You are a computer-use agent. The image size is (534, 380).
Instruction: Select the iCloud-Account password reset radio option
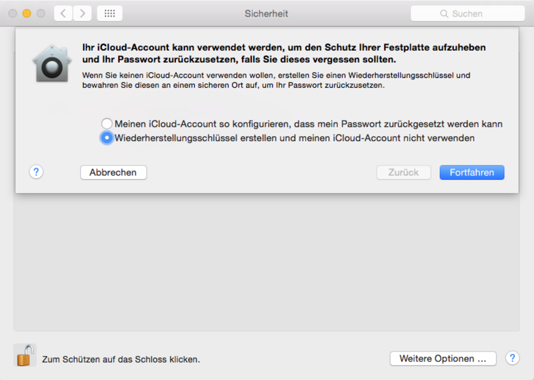tap(107, 124)
